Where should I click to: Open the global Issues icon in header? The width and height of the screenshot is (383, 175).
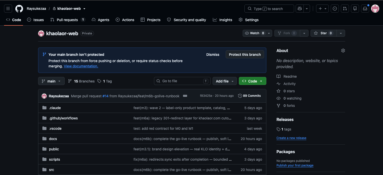point(335,9)
